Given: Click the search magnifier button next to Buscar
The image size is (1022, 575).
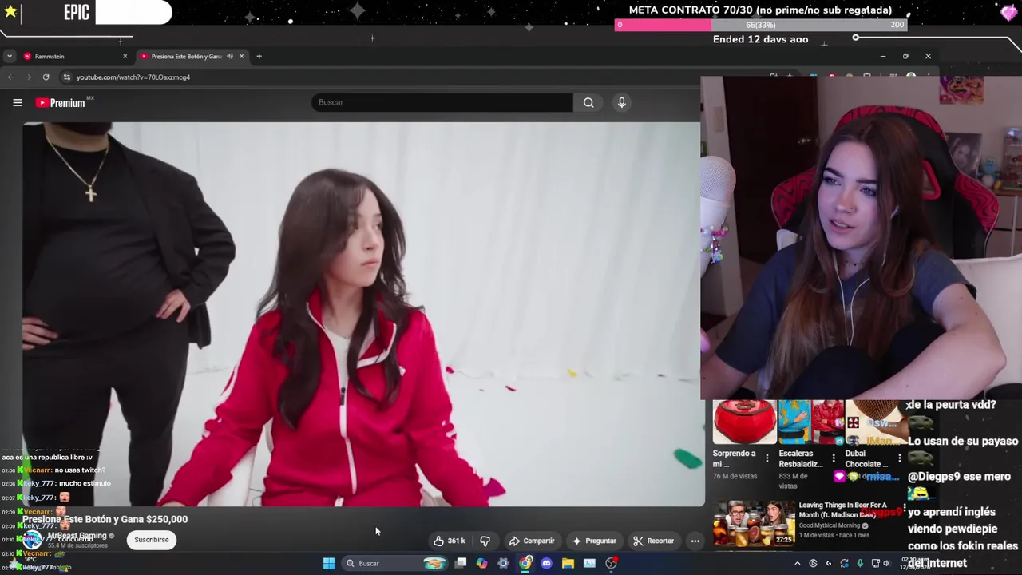Looking at the screenshot, I should coord(588,102).
